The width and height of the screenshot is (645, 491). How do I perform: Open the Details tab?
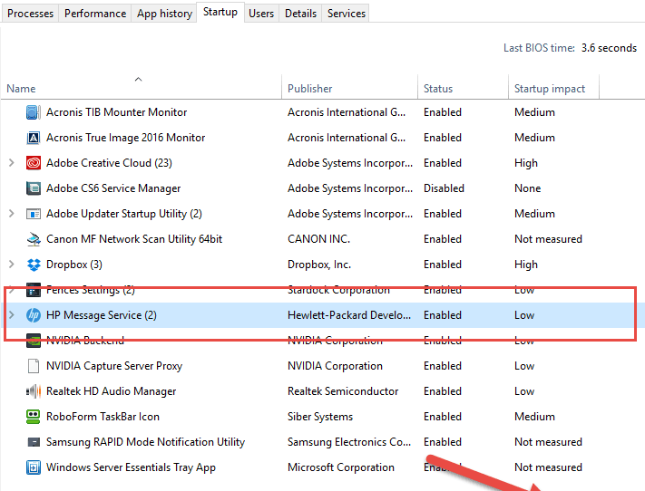click(x=300, y=14)
